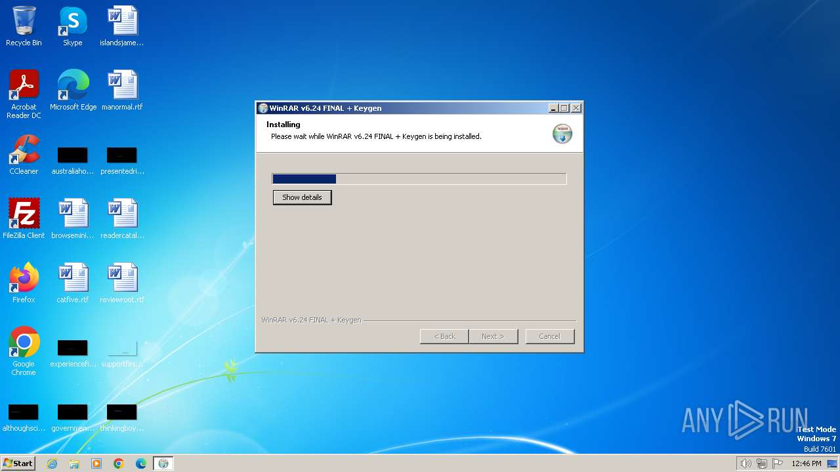Open Internet Explorer from taskbar
The width and height of the screenshot is (840, 472).
(52, 463)
